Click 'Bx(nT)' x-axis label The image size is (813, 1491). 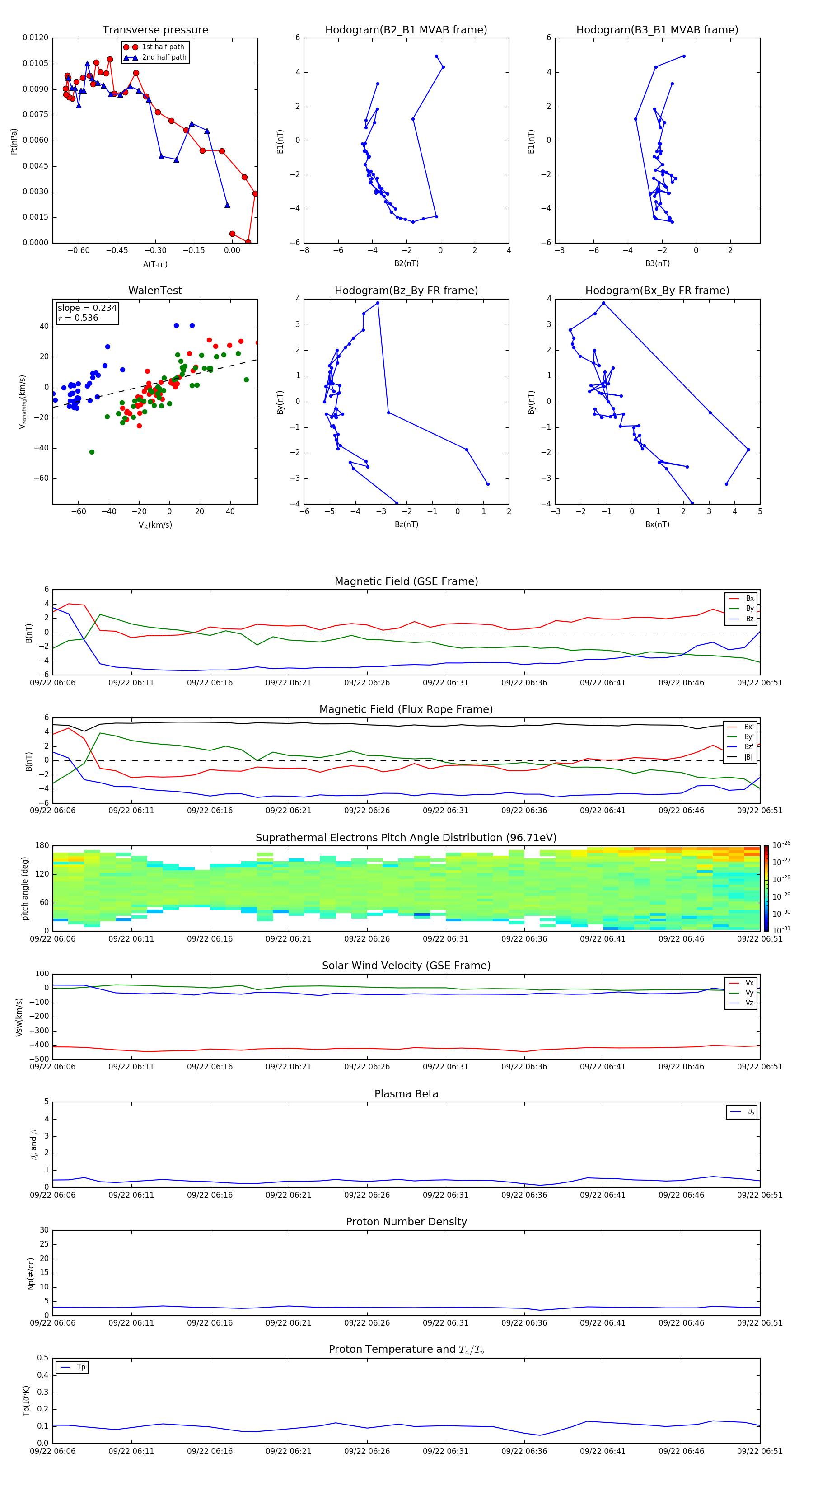[657, 525]
